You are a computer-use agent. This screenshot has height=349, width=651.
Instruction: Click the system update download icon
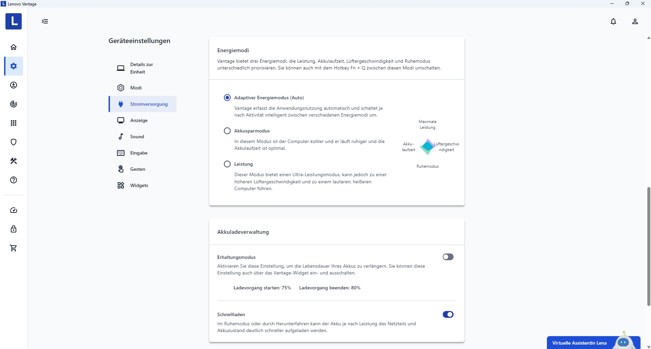tap(14, 85)
